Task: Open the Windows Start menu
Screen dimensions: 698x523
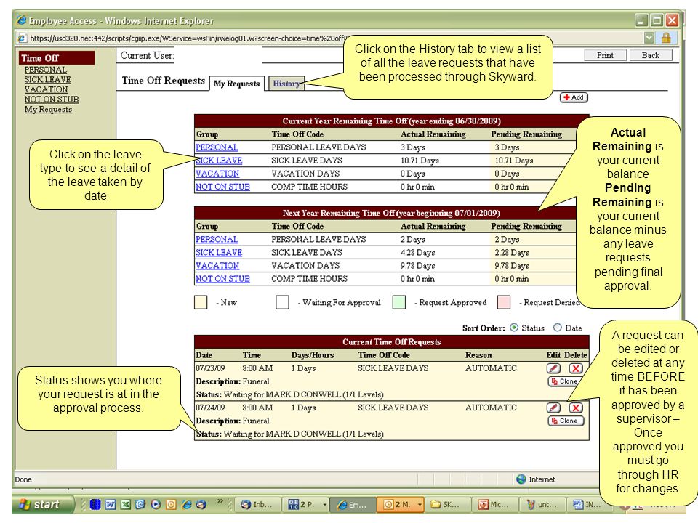Action: tap(42, 504)
